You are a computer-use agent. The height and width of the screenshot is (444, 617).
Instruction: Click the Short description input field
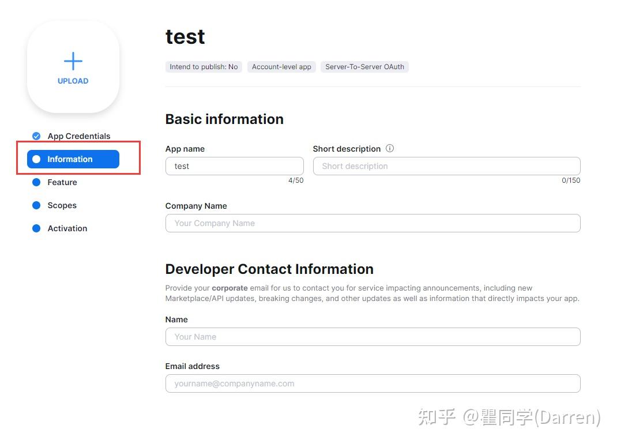click(446, 166)
